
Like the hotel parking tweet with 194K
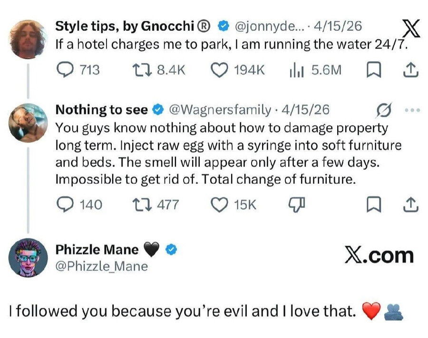[x=218, y=70]
